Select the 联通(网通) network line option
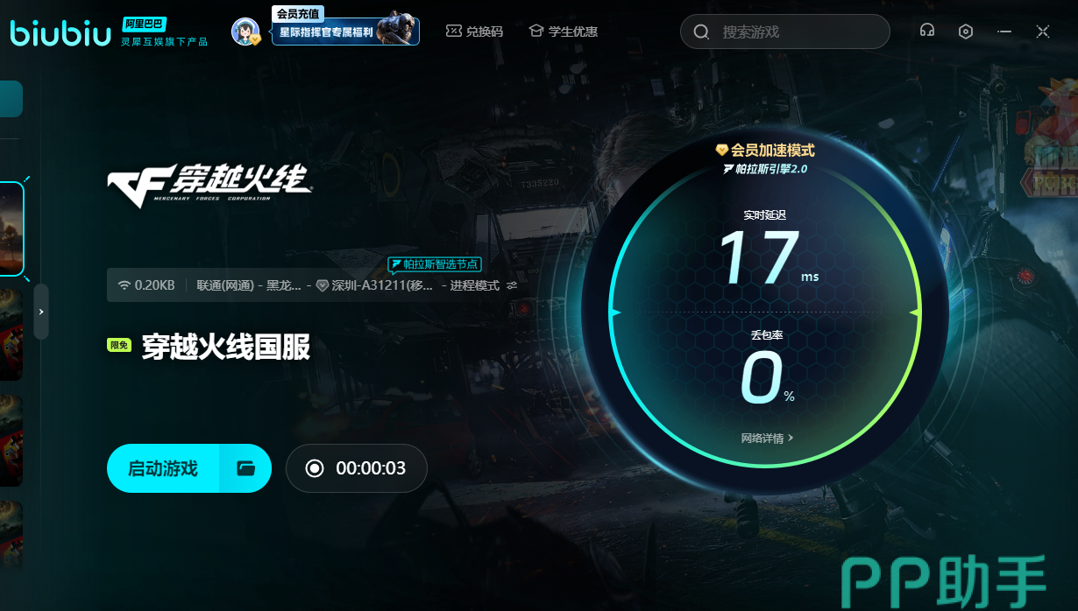The width and height of the screenshot is (1078, 611). [x=249, y=285]
